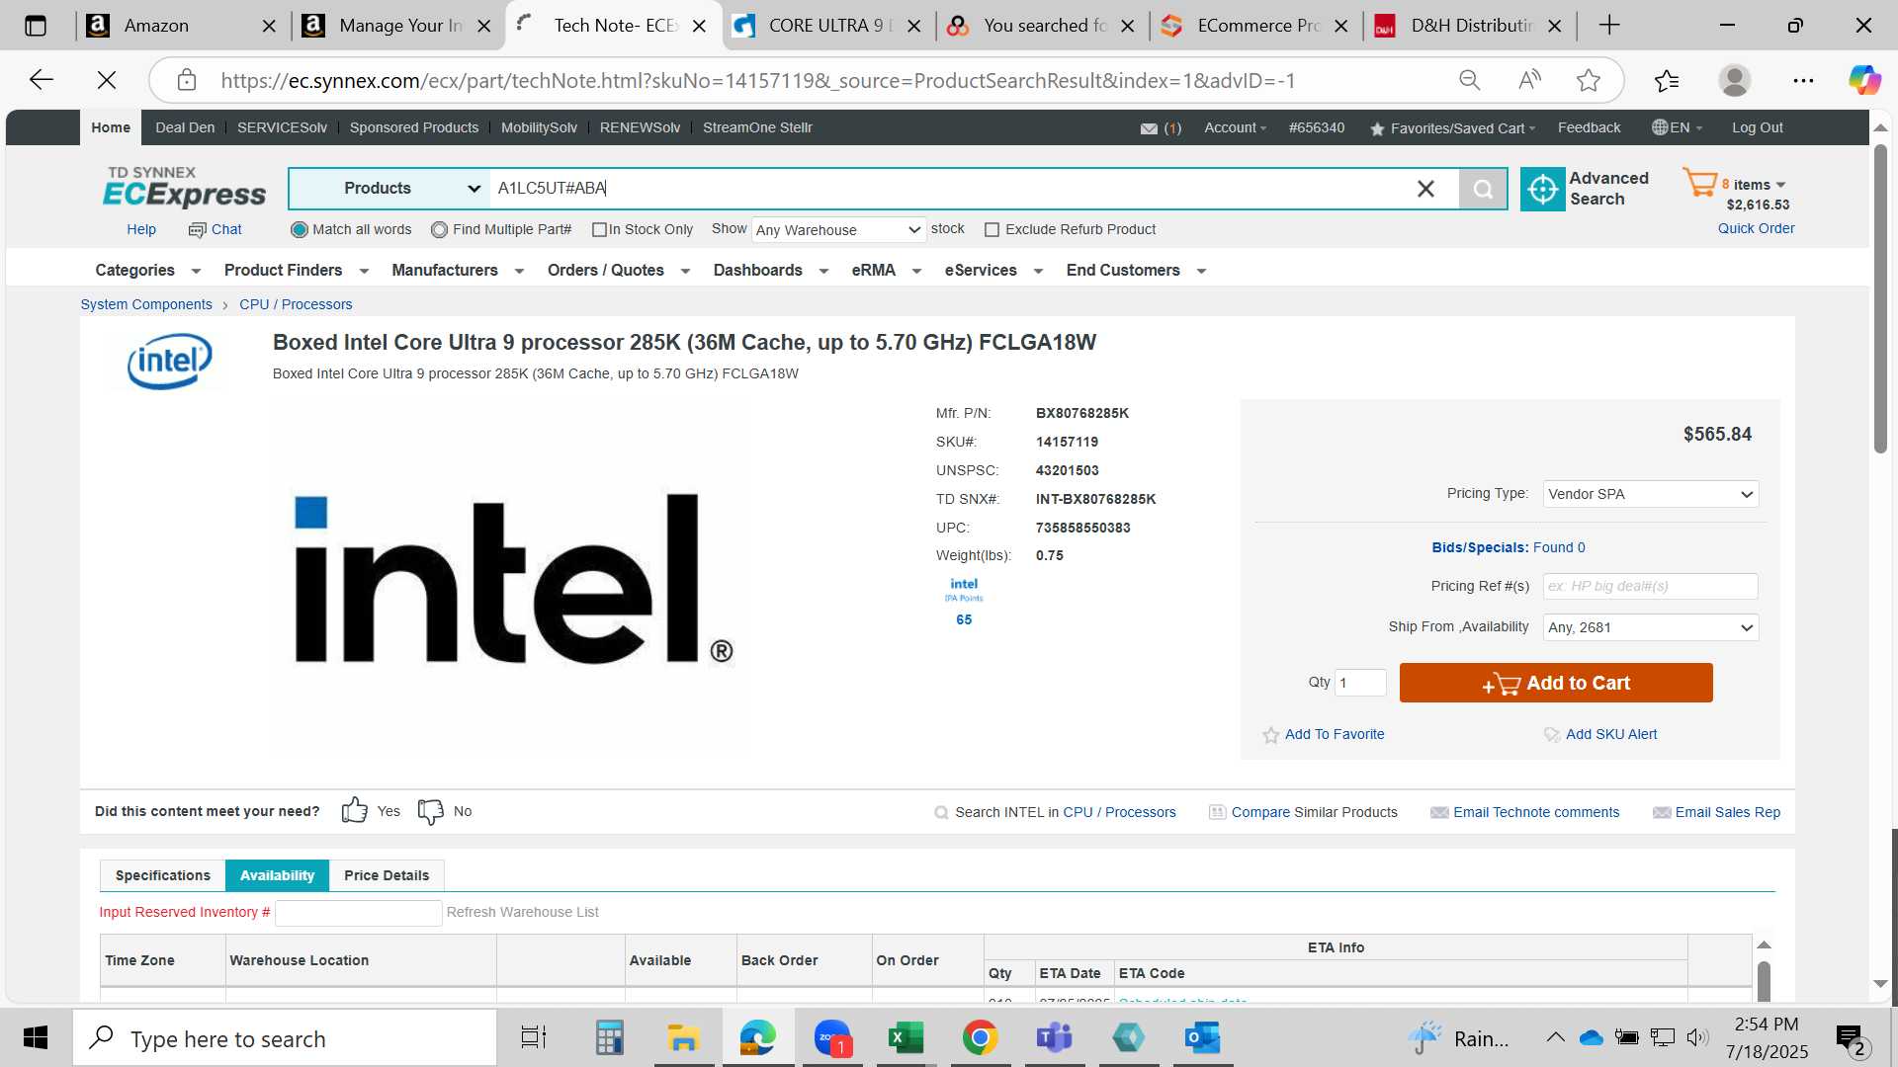Add page to browser favorites star
The image size is (1898, 1067).
1589,80
